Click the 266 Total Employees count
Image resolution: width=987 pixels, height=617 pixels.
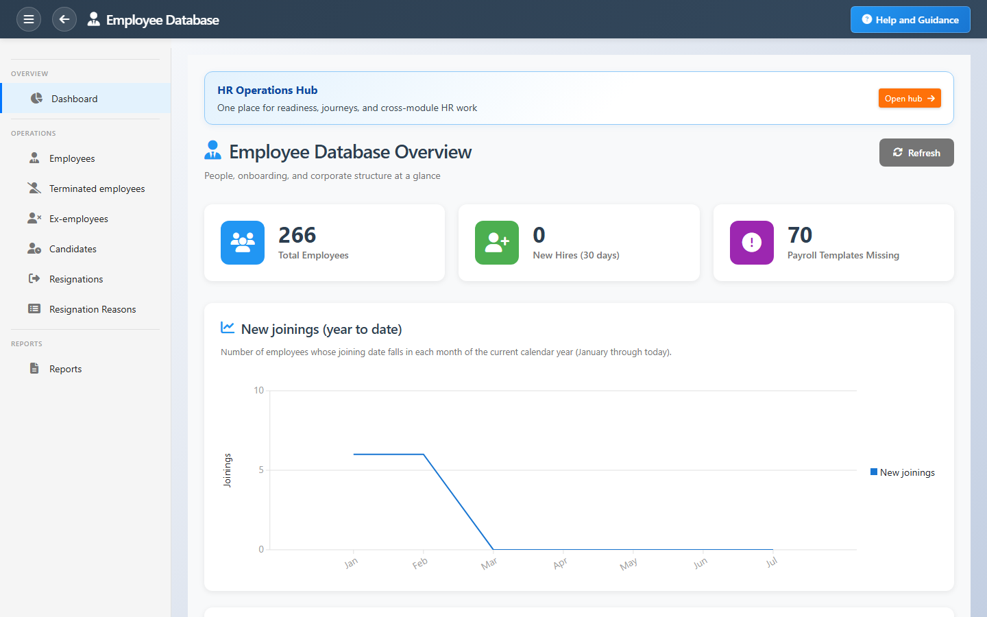(297, 235)
